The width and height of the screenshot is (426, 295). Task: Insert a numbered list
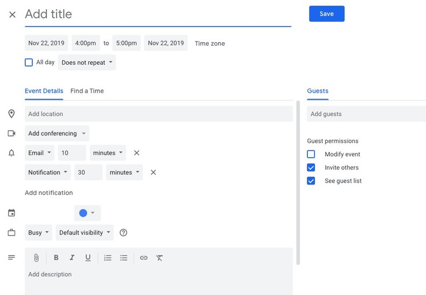click(x=108, y=258)
